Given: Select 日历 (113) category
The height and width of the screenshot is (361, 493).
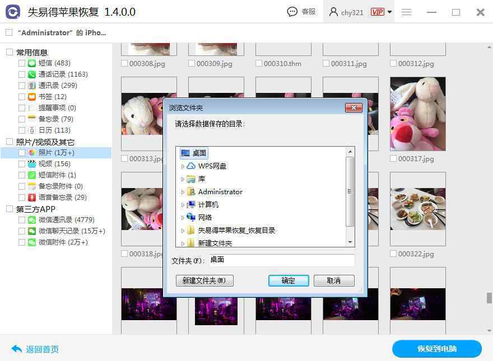Looking at the screenshot, I should point(54,130).
